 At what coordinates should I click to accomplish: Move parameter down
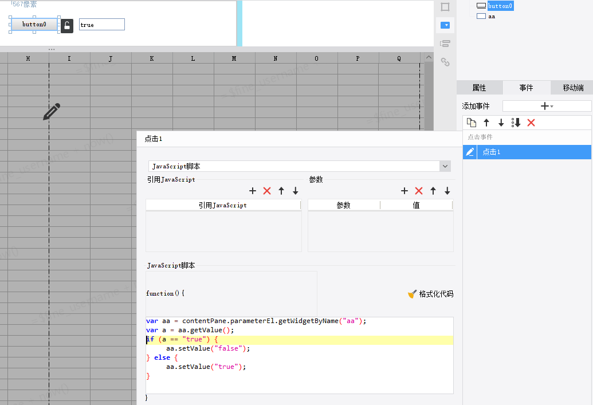447,191
